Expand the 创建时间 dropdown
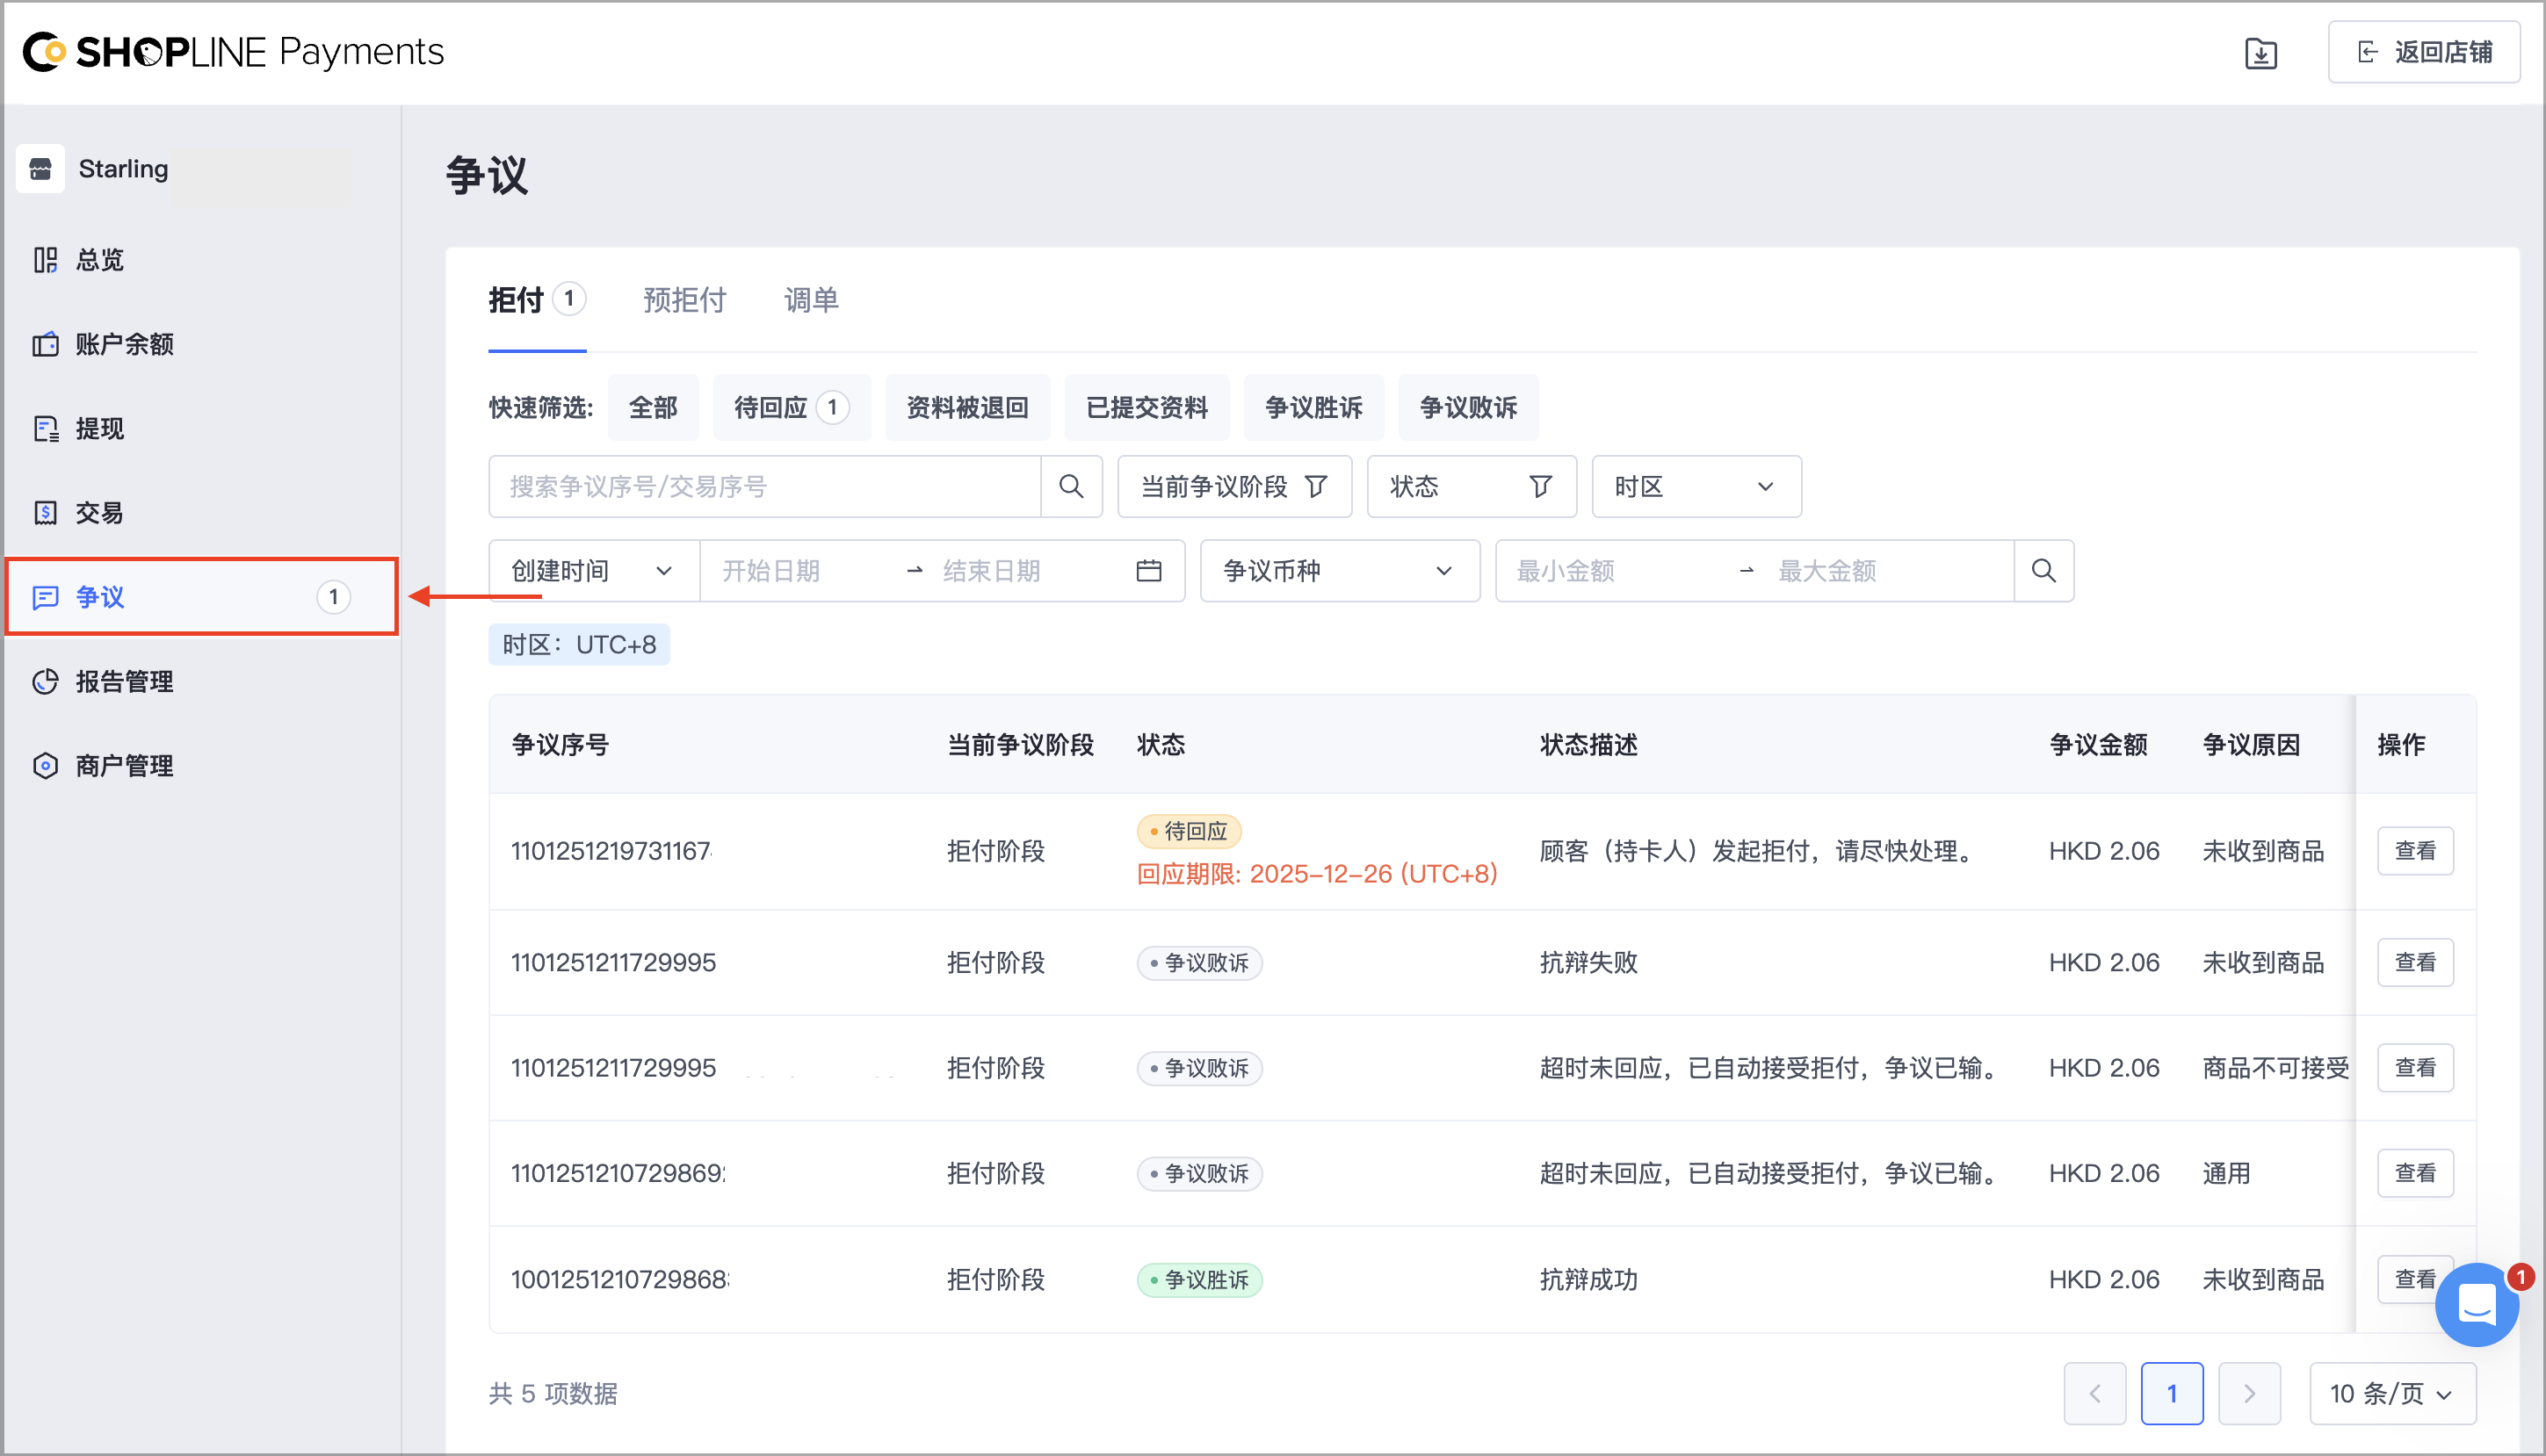The width and height of the screenshot is (2546, 1456). point(593,571)
